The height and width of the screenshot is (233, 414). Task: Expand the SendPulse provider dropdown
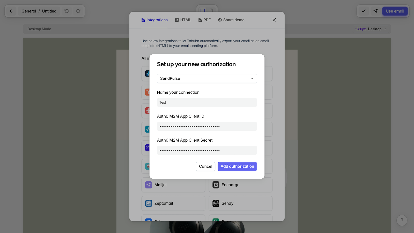pos(207,78)
